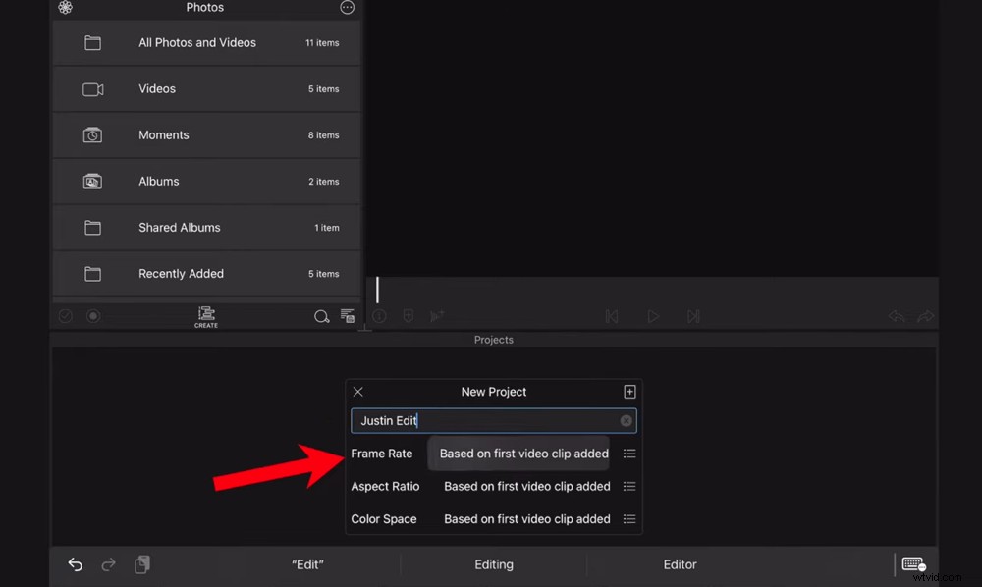Skip to the start of the timeline
Viewport: 982px width, 587px height.
[x=612, y=316]
